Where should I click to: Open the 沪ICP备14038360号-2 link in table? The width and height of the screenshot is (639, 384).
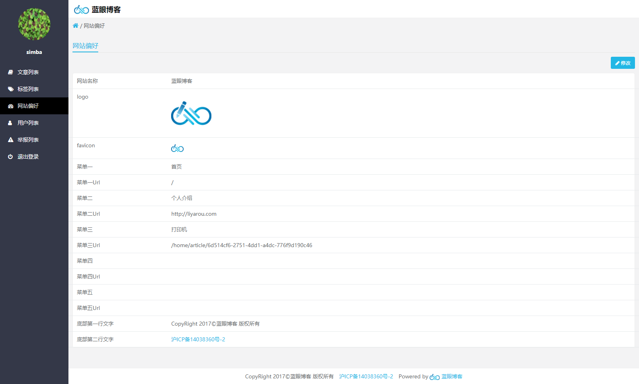(198, 339)
